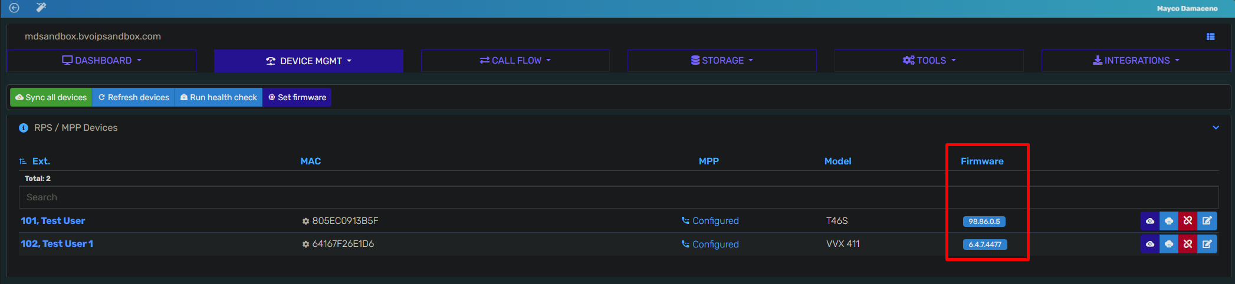Click the VVX 411 model cell

843,244
